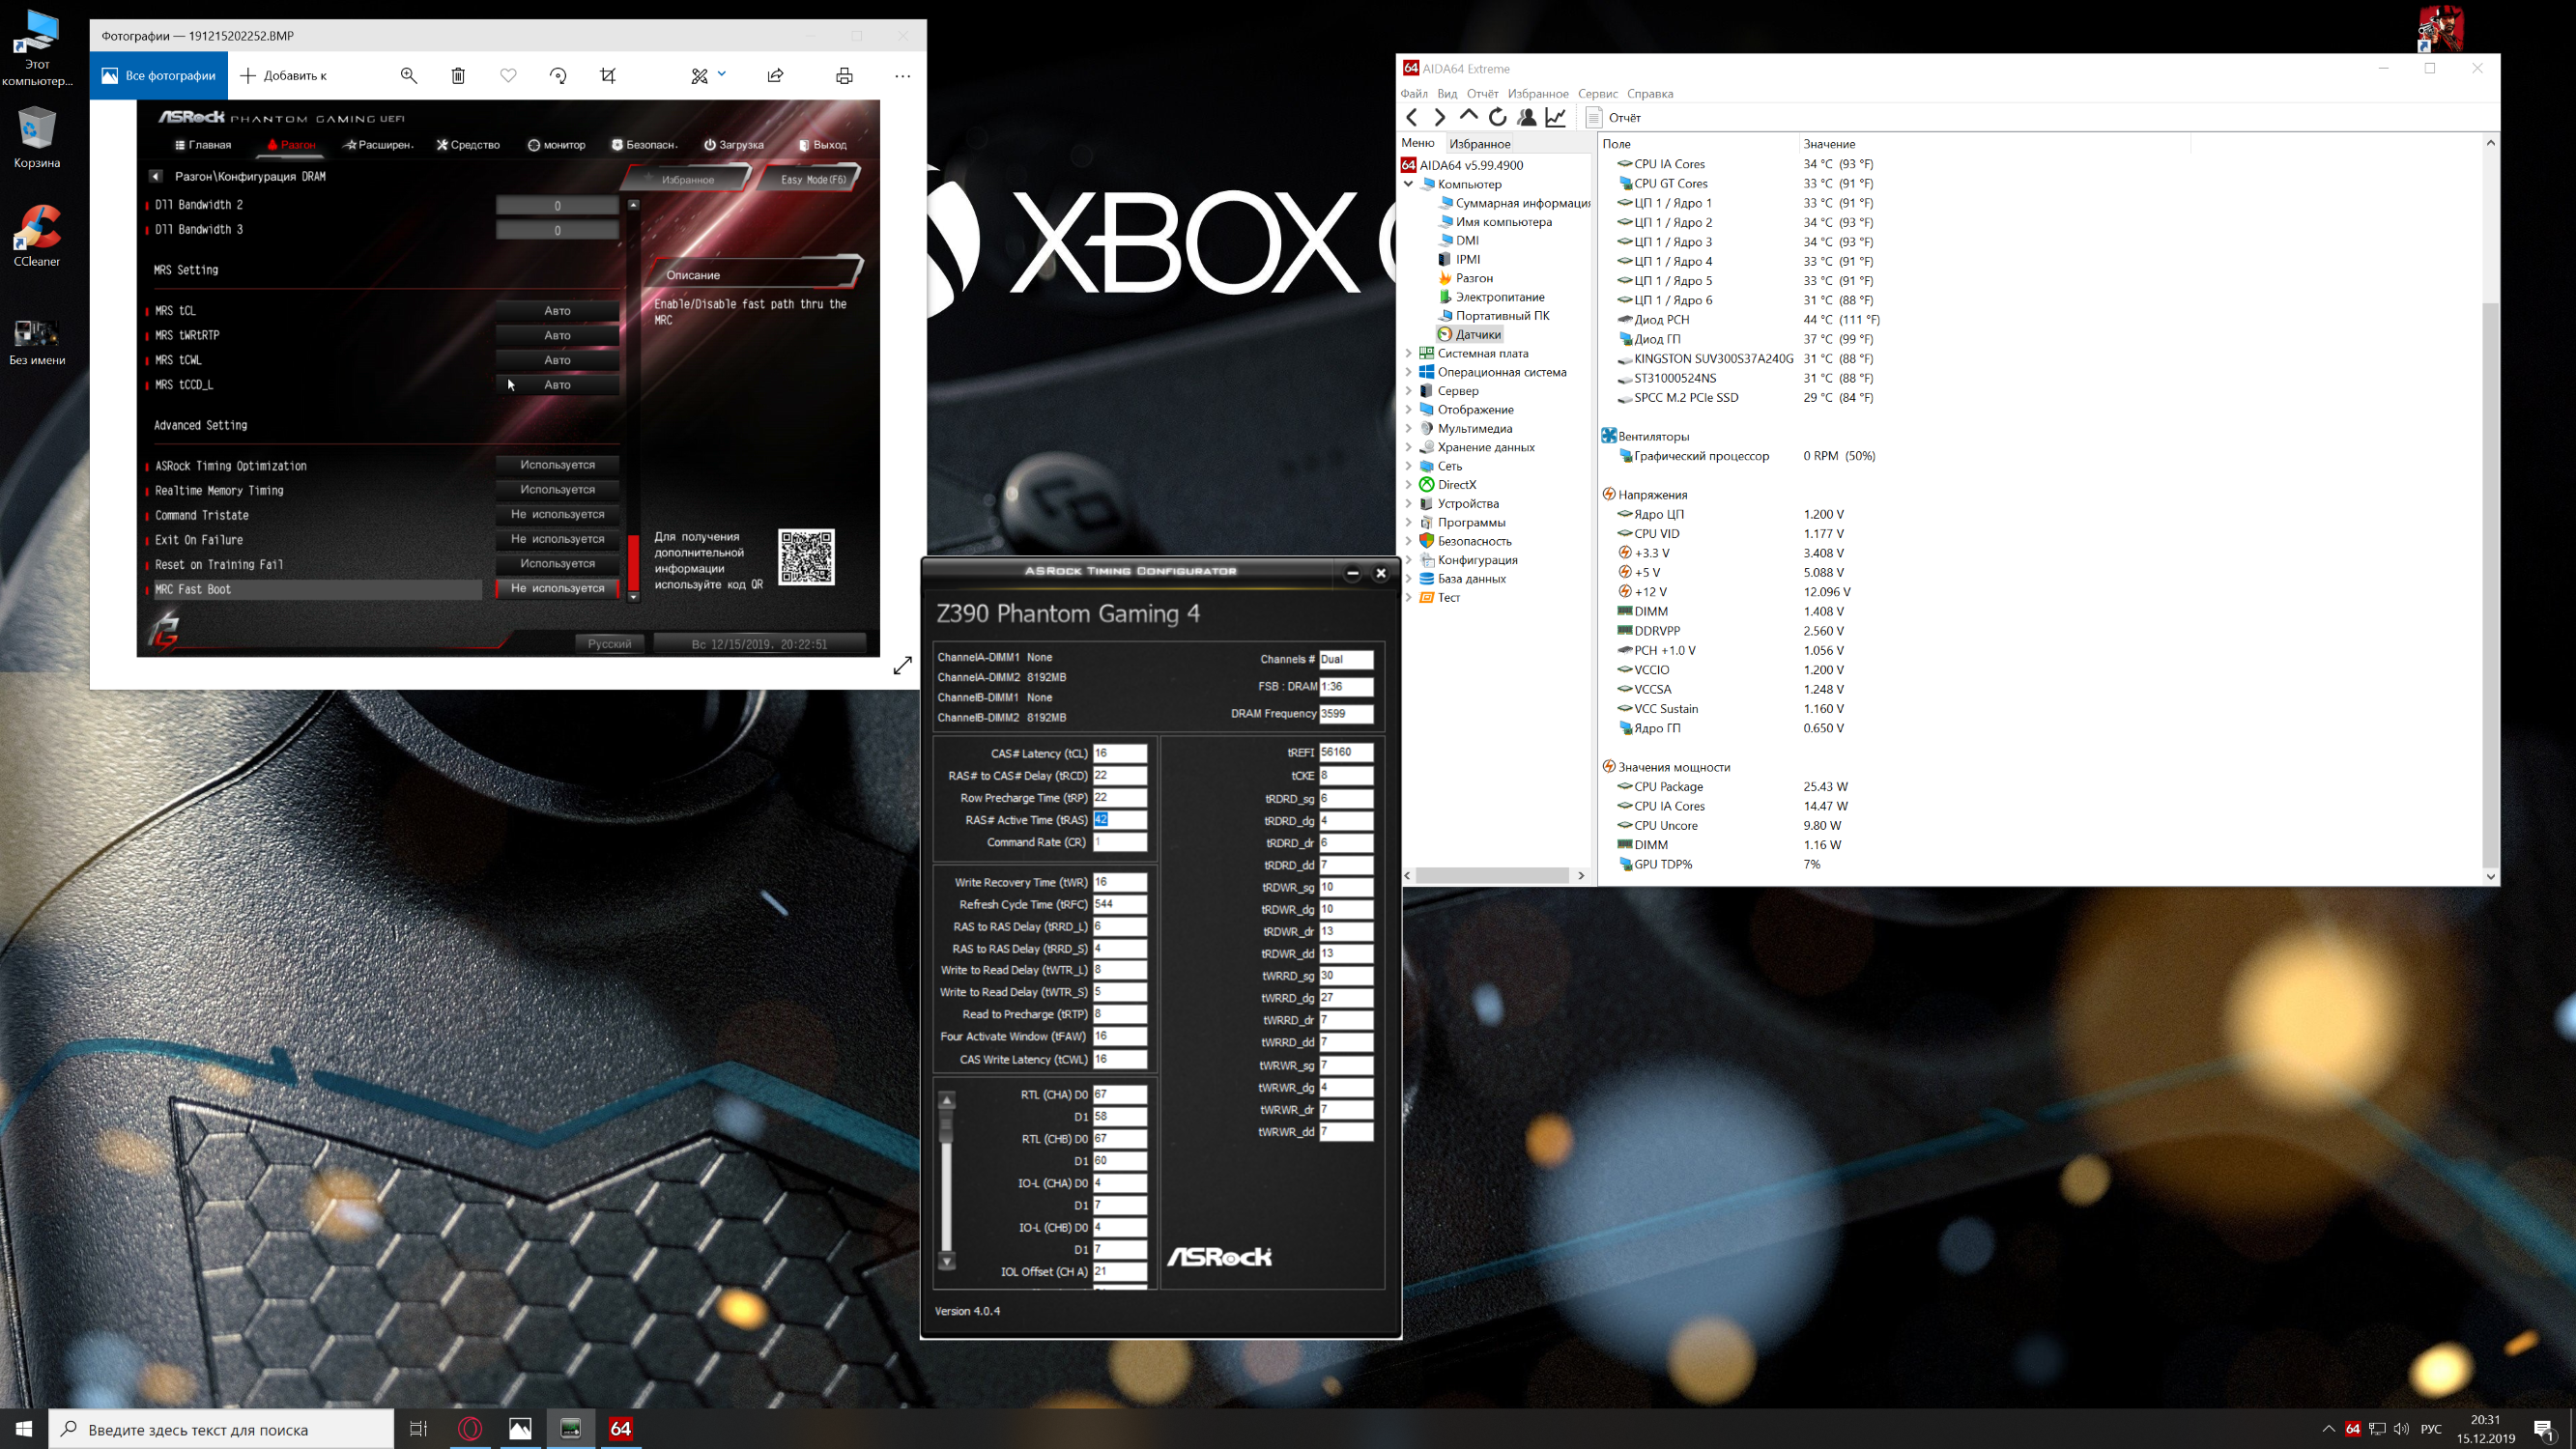This screenshot has width=2576, height=1449.
Task: Click the Timing Configurator vertical scrollbar
Action: pos(946,1180)
